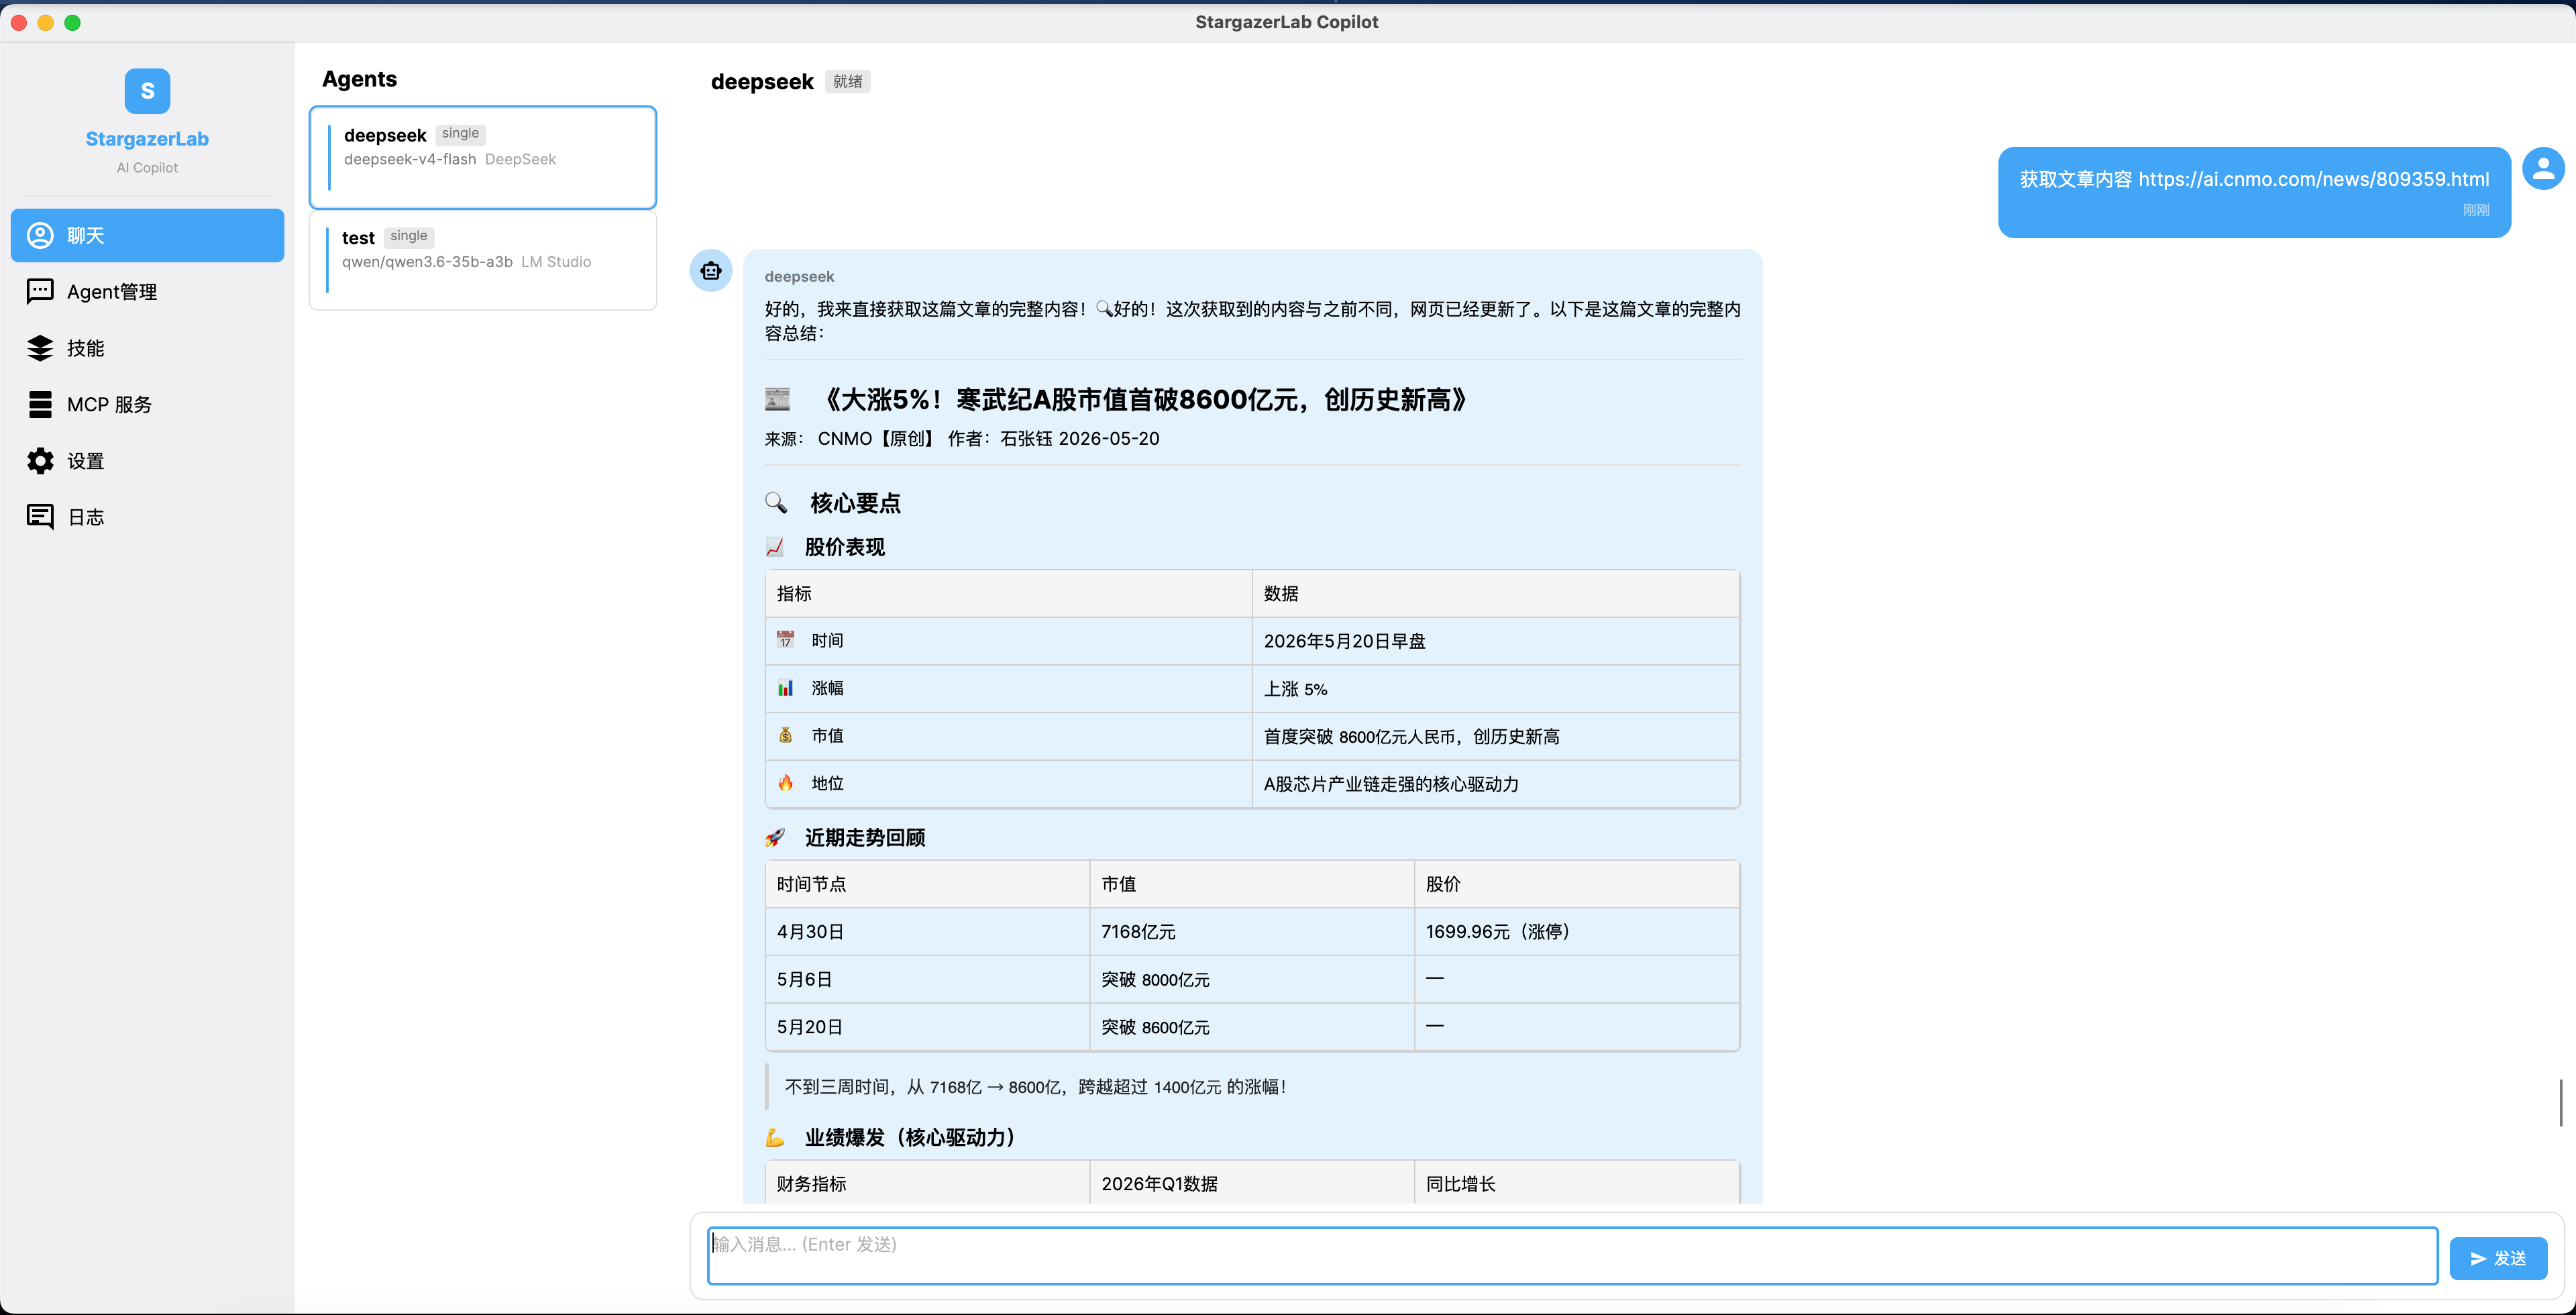Click the 日志 log icon
Image resolution: width=2576 pixels, height=1315 pixels.
40,517
